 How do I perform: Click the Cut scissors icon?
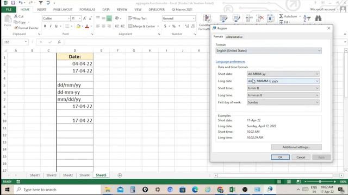(16, 16)
